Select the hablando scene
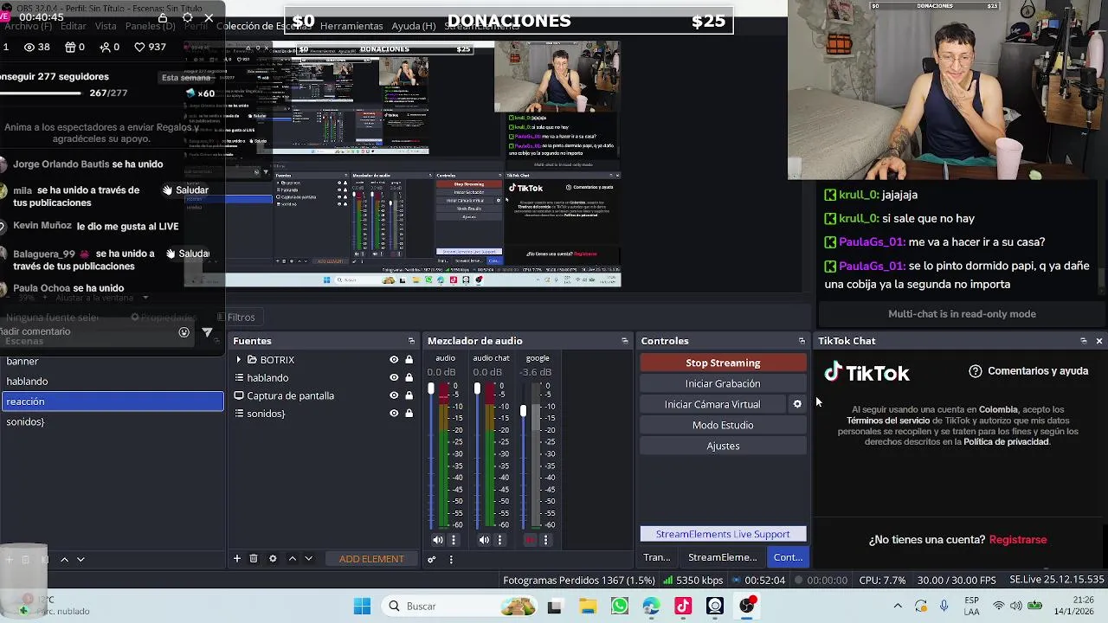 112,382
